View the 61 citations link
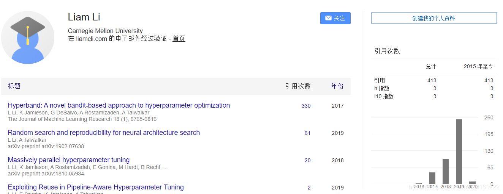Screen dimensions: 503x194 click(x=308, y=133)
